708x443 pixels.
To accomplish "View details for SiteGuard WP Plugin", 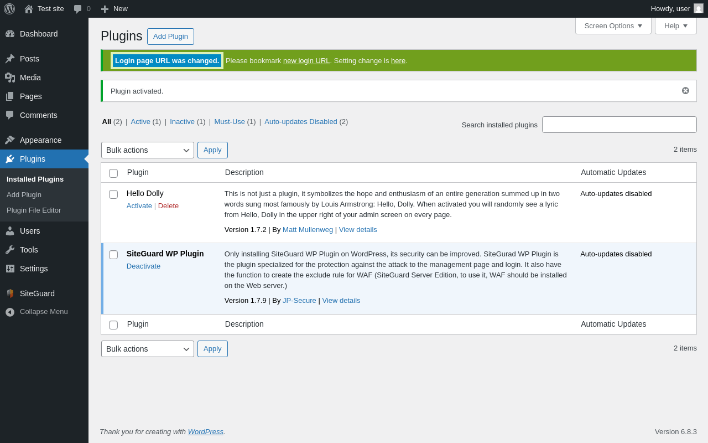I will (x=341, y=301).
